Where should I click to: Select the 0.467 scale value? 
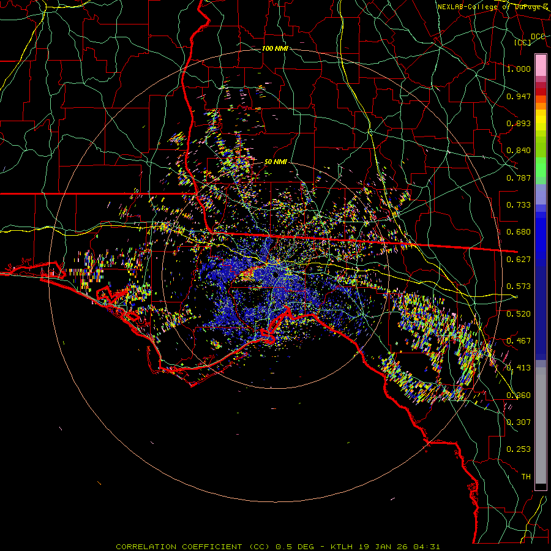click(x=519, y=341)
